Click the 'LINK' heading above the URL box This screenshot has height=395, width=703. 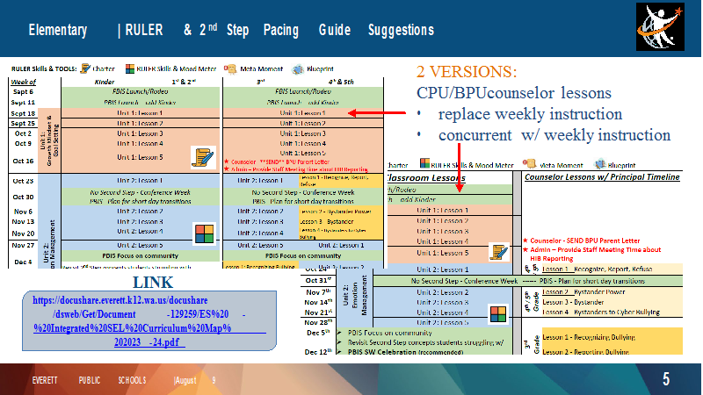[153, 283]
